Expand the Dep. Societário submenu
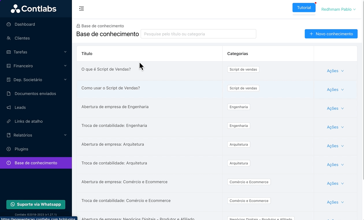The height and width of the screenshot is (220, 364). tap(36, 80)
